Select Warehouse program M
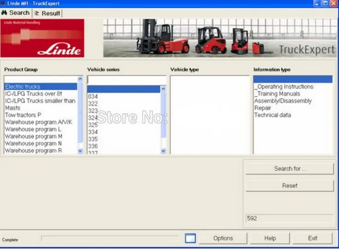 (41, 137)
